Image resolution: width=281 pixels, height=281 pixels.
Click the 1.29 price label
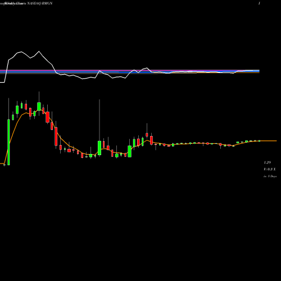[268, 162]
